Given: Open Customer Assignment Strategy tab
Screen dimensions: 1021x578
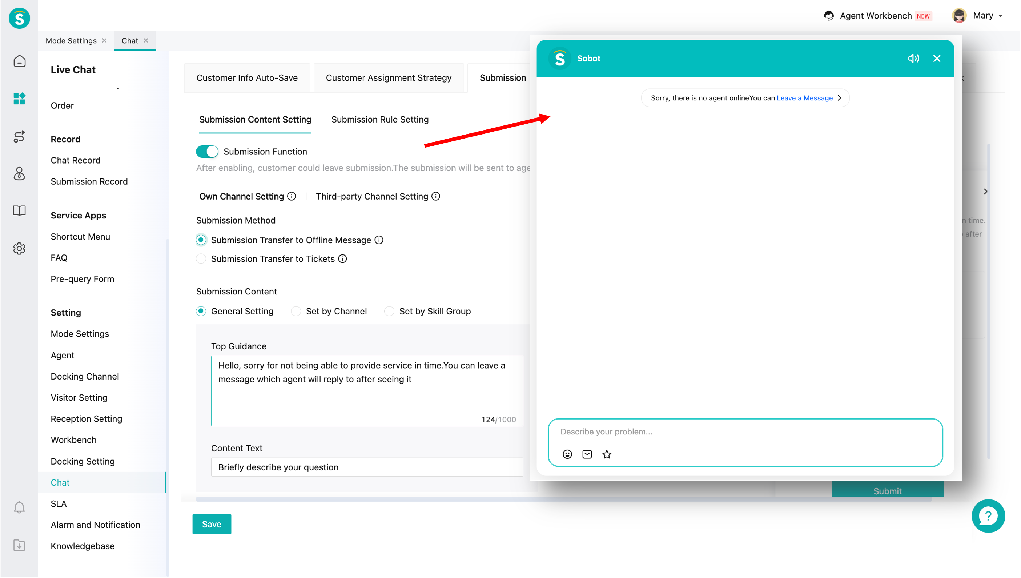Looking at the screenshot, I should [x=388, y=78].
